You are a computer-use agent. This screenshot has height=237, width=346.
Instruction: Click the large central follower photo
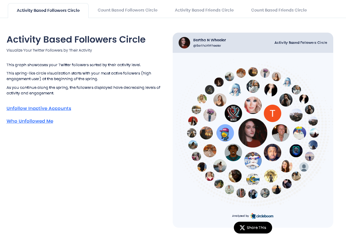coord(253,133)
